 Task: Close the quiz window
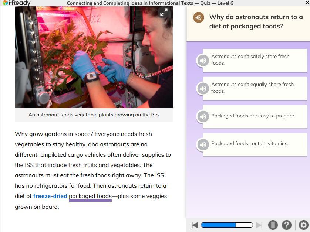308,3
